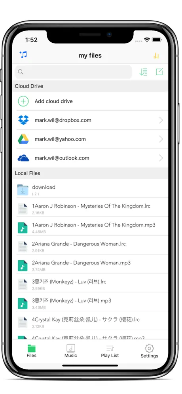Tap the my files title
Viewport: 182px width, 394px height.
(x=90, y=55)
